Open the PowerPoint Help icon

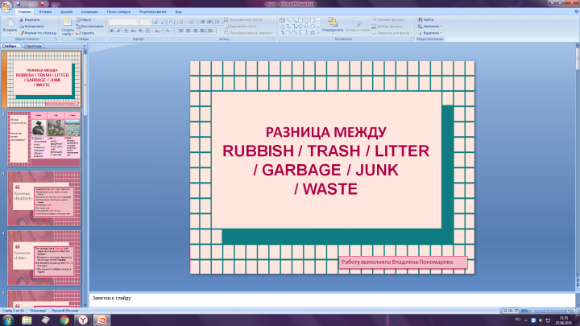click(577, 11)
